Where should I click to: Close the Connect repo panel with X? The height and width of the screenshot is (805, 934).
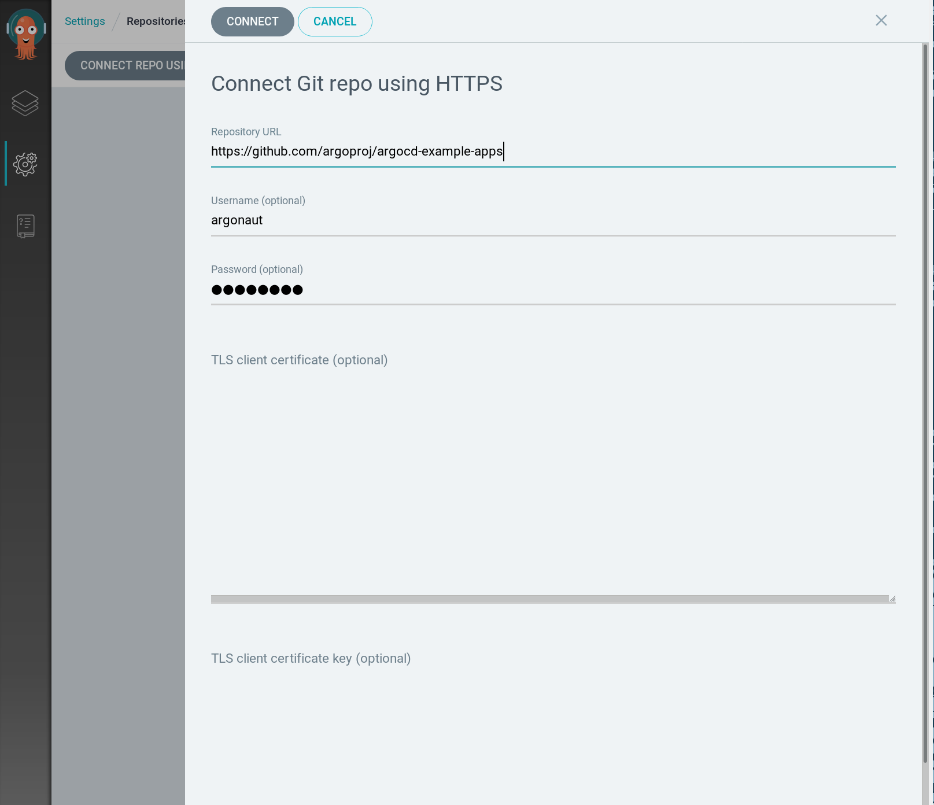point(881,21)
